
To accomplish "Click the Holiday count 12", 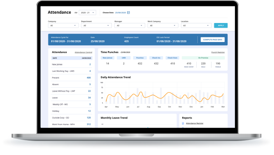I will 89,111.
